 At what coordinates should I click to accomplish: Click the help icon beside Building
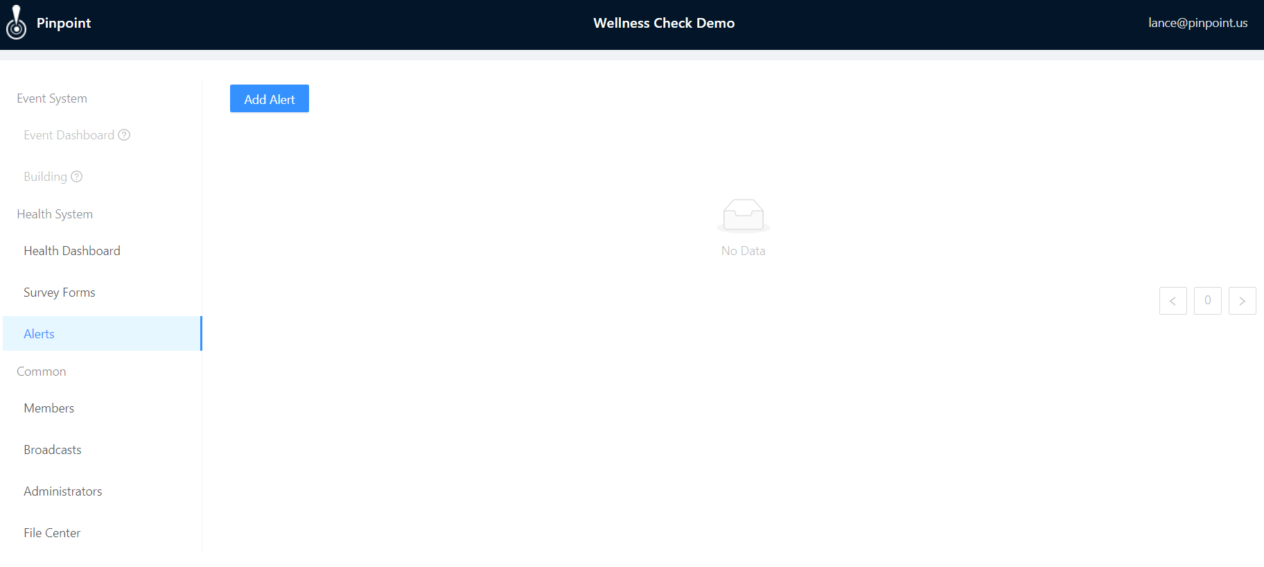pyautogui.click(x=77, y=177)
